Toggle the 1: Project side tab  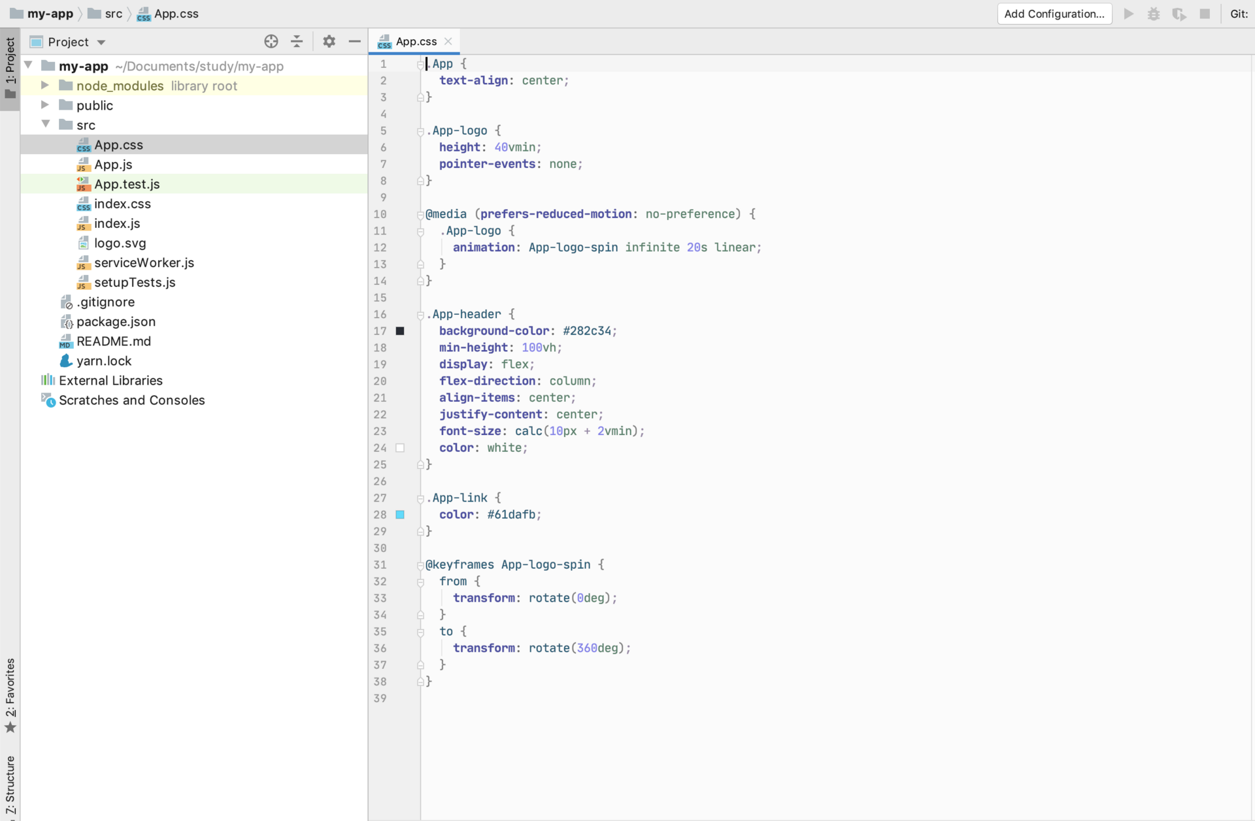tap(10, 69)
